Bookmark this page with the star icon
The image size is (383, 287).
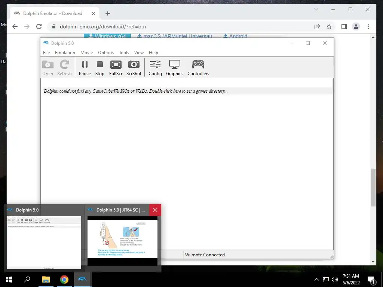click(x=329, y=27)
